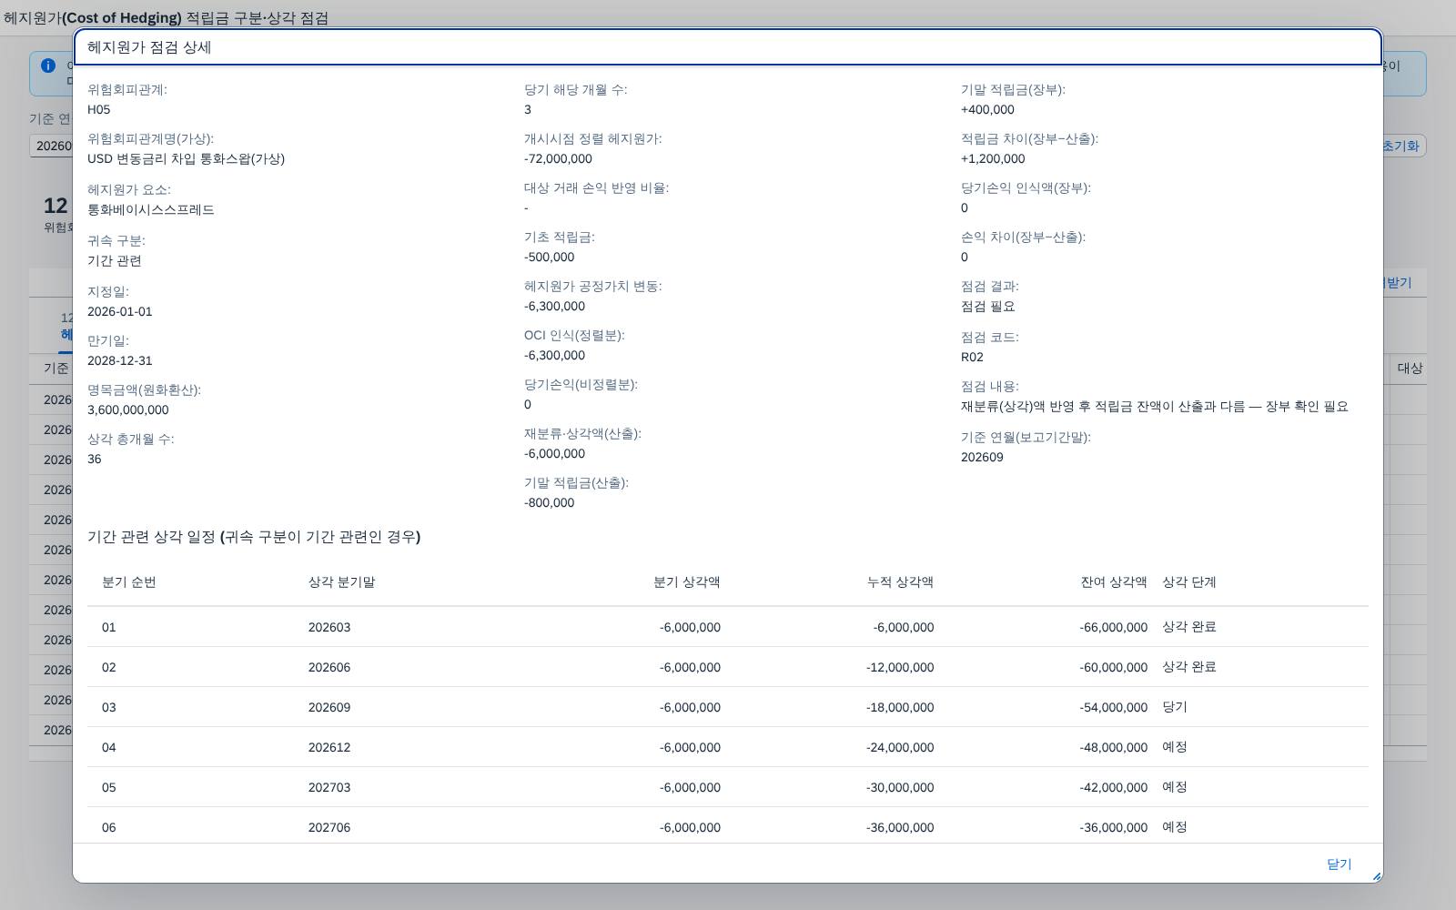The width and height of the screenshot is (1456, 910).
Task: Click the 초기화 button in the background page
Action: [1400, 146]
